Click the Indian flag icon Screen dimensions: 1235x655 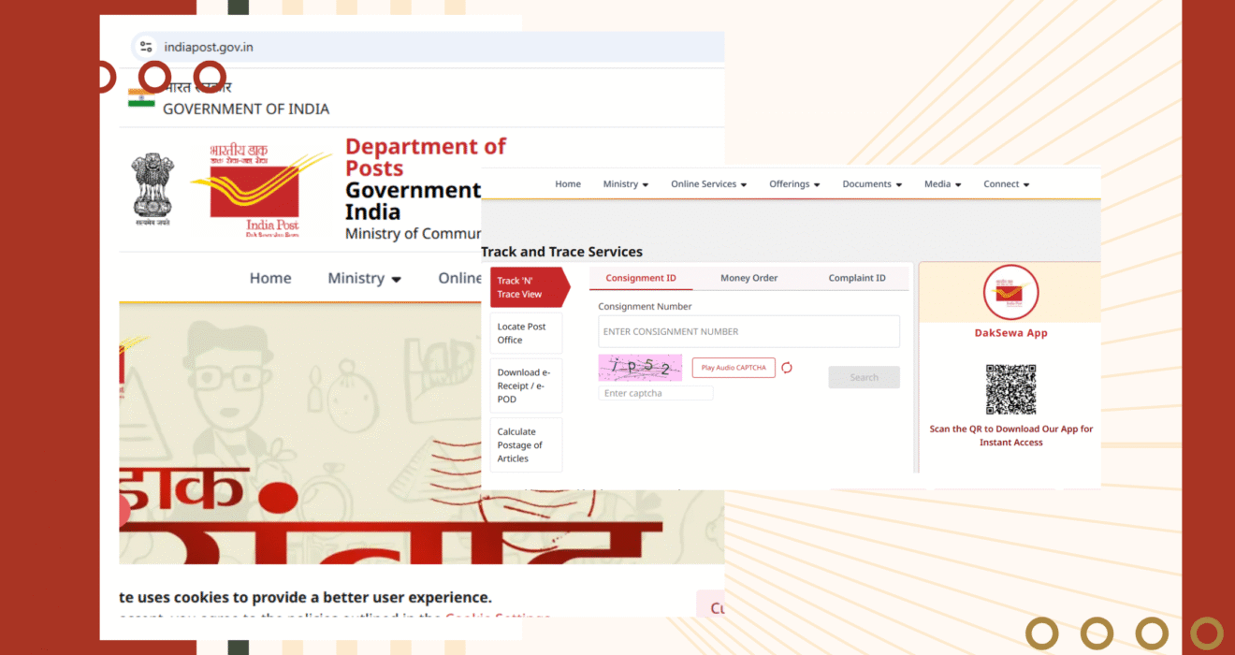pos(141,98)
